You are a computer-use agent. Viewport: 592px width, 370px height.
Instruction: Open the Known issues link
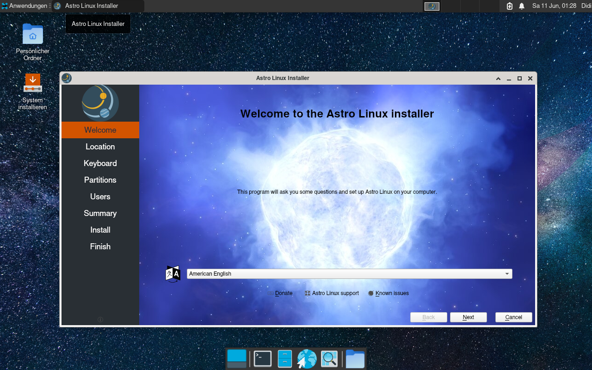point(392,293)
